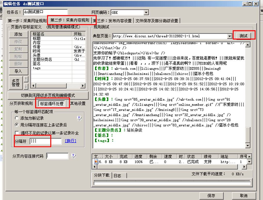Click tag list horizontal scrollbar right arrow
The width and height of the screenshot is (263, 200).
point(83,86)
